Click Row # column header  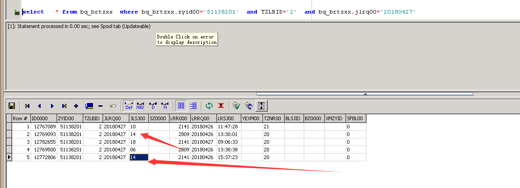[21, 118]
